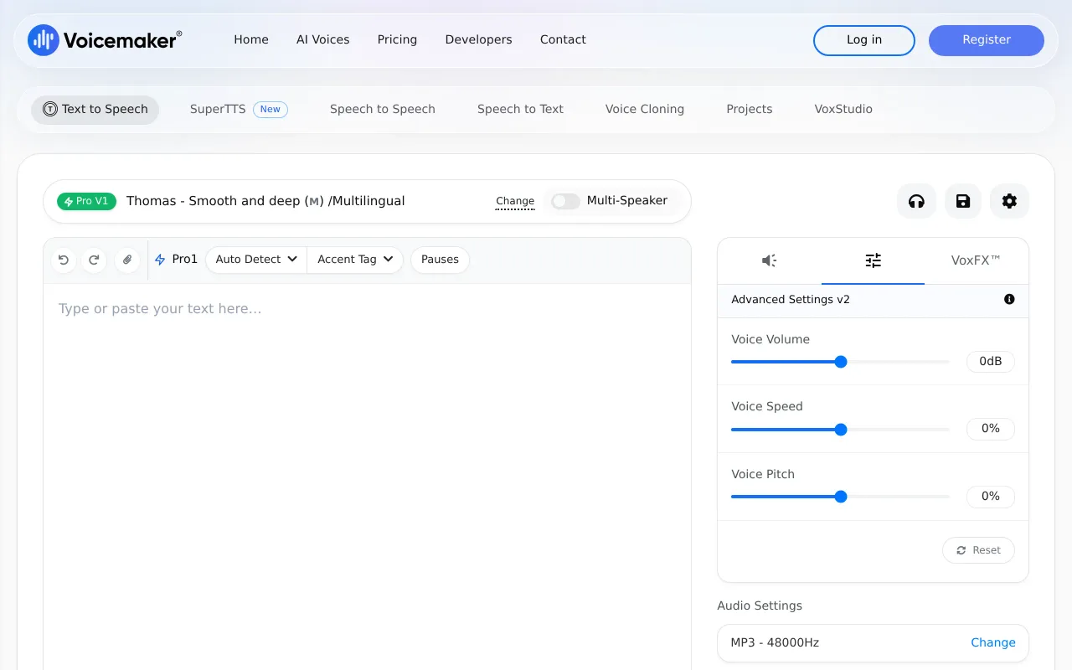Click the Advanced Settings info icon
Image resolution: width=1072 pixels, height=670 pixels.
[1009, 299]
